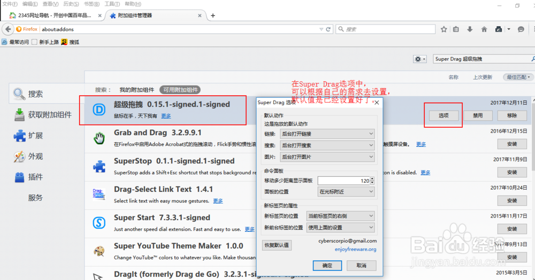Viewport: 535px width, 280px height.
Task: Open the 新前台标签的位置 dropdown
Action: point(340,228)
